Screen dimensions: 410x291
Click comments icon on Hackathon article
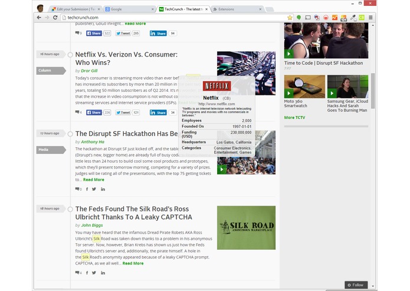(78, 189)
